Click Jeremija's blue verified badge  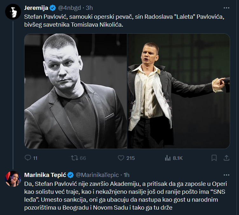(x=53, y=8)
